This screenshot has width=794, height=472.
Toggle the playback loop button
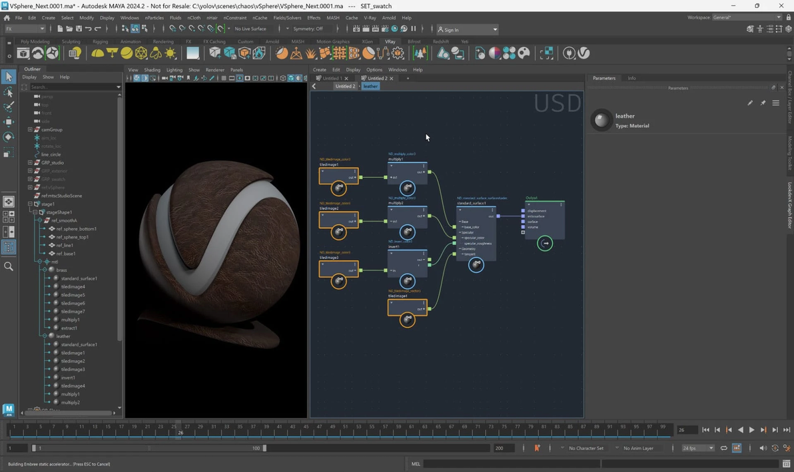pos(723,448)
